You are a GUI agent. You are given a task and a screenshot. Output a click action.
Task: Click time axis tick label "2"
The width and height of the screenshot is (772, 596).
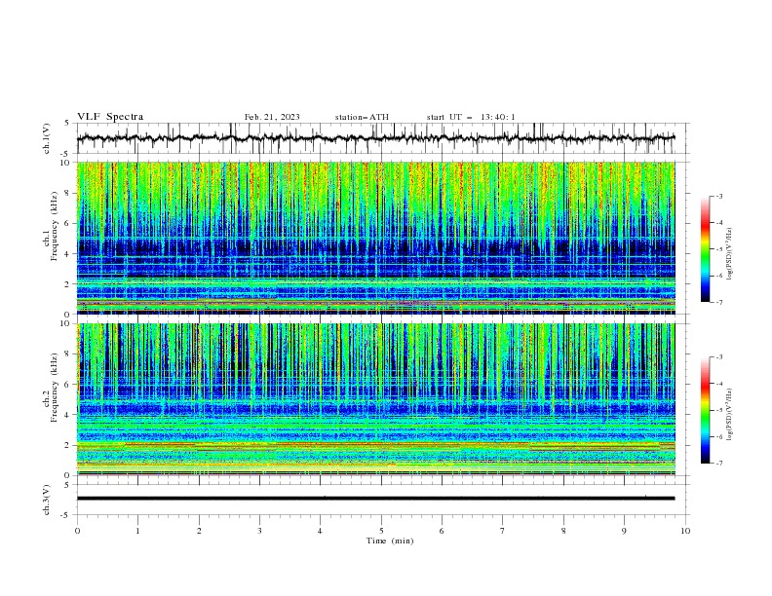(199, 531)
